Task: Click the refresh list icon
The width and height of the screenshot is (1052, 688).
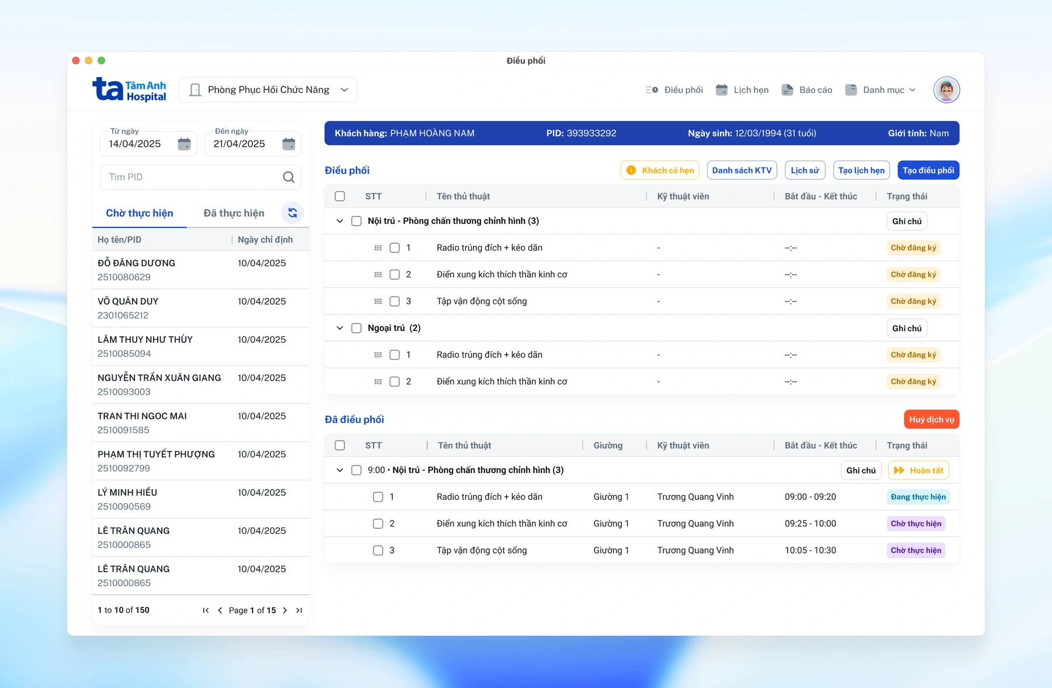Action: click(x=292, y=213)
